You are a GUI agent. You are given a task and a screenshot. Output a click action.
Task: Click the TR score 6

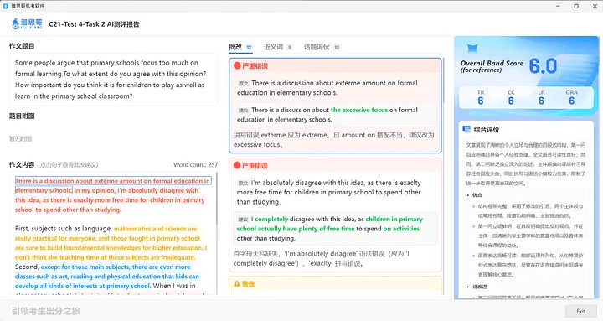(x=481, y=101)
